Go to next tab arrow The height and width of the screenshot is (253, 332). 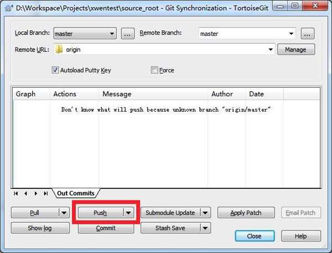pyautogui.click(x=36, y=193)
